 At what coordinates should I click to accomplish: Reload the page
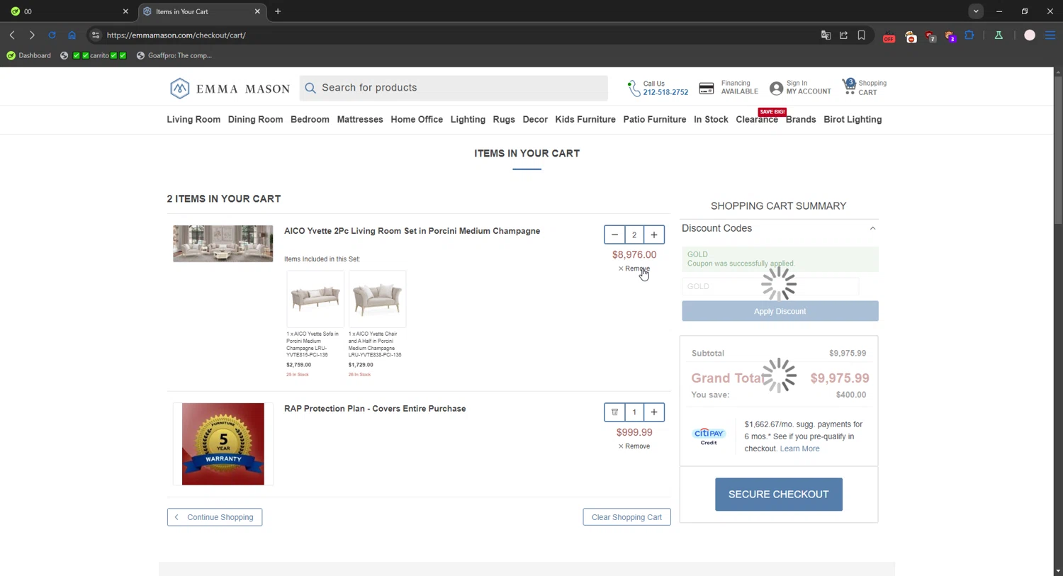52,35
